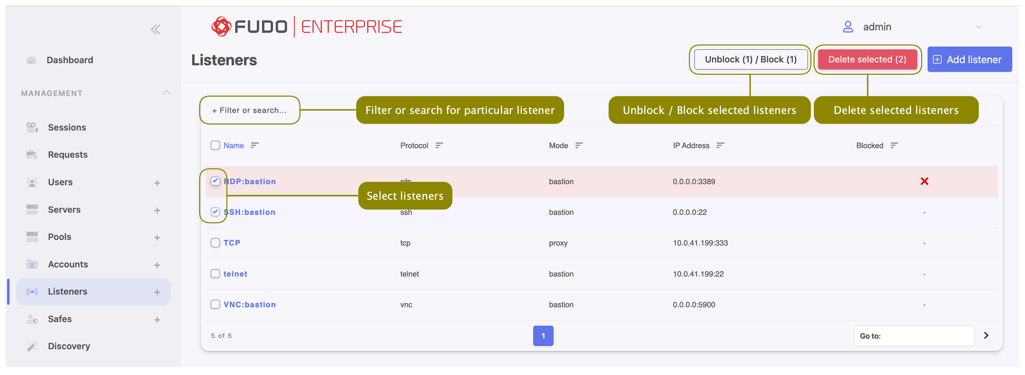Toggle the select-all checkbox in header
The width and height of the screenshot is (1025, 375).
pyautogui.click(x=215, y=145)
